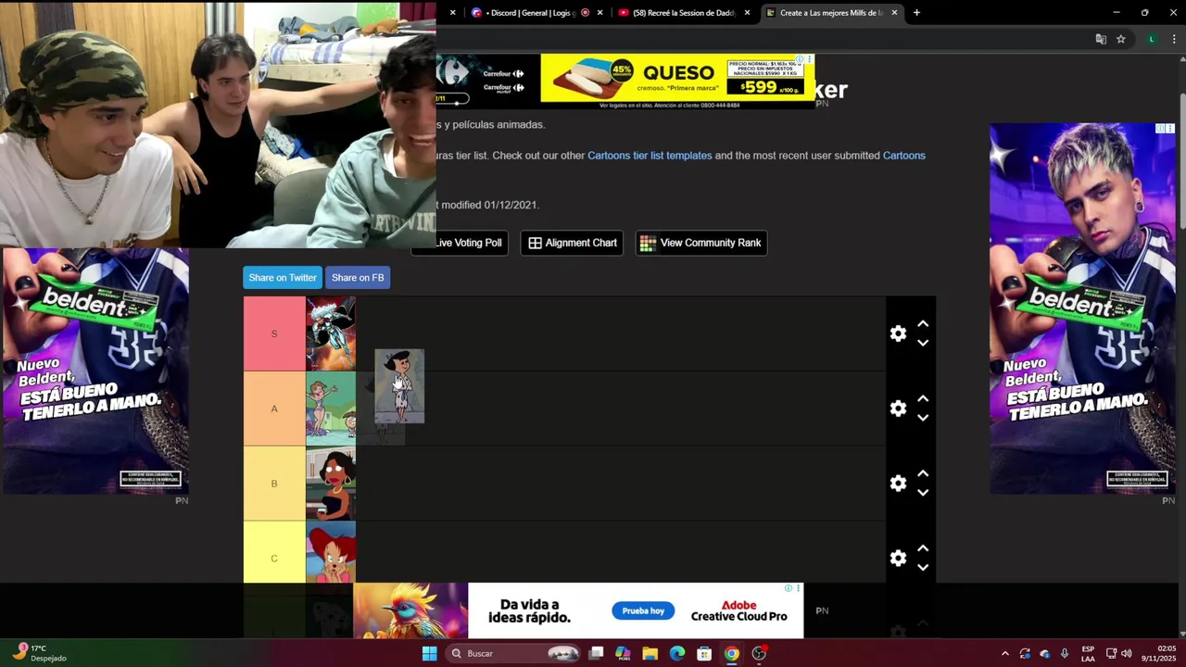Screen dimensions: 1186x667
Task: Close the Discord General tab
Action: pos(600,13)
